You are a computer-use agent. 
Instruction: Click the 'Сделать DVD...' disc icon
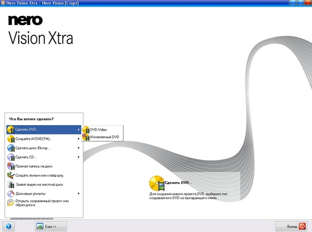[x=11, y=129]
